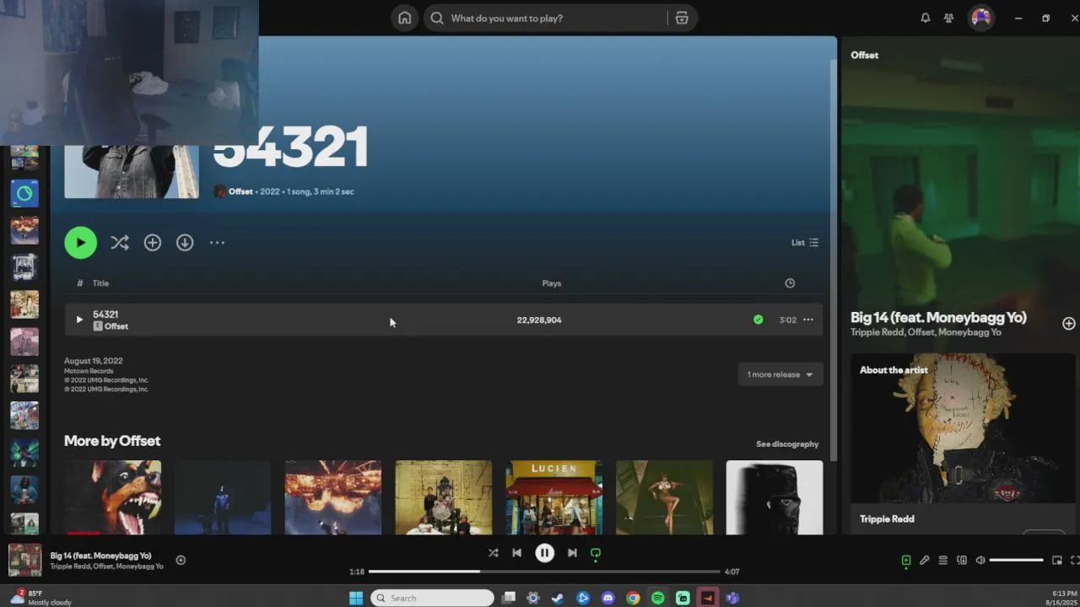The height and width of the screenshot is (607, 1080).
Task: Open Big 14 song title in player bar
Action: pyautogui.click(x=100, y=556)
